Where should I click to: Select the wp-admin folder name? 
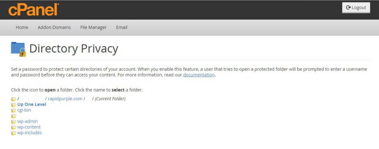(x=27, y=121)
